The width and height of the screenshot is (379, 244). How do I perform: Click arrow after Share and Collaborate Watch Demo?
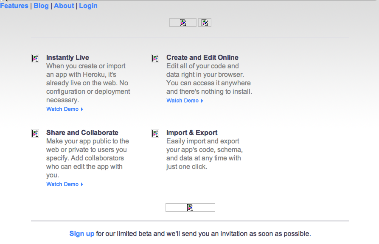point(82,185)
